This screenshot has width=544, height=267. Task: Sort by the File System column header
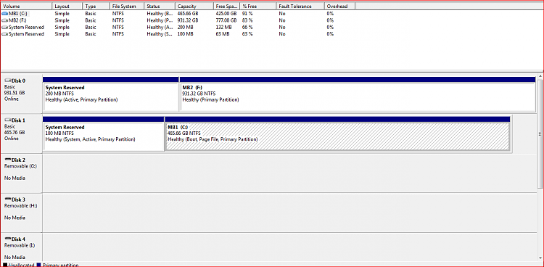click(127, 7)
